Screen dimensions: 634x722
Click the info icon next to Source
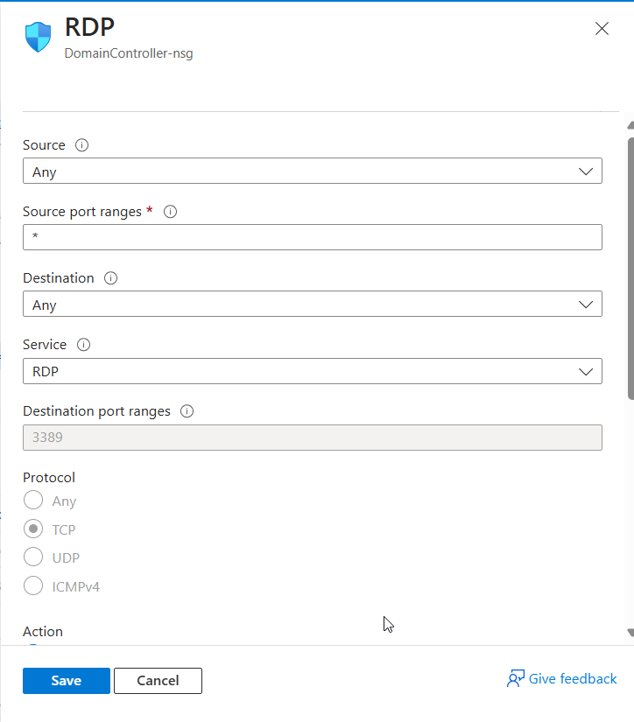point(82,145)
